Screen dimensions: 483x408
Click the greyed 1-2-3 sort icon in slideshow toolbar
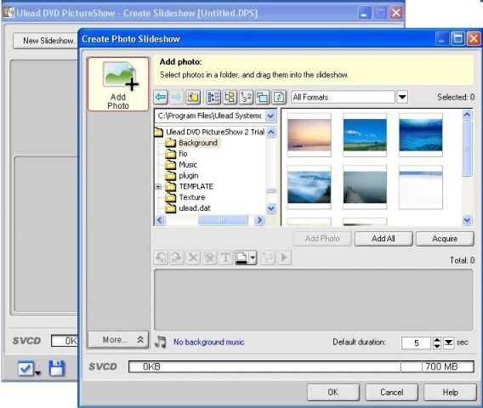coord(268,258)
